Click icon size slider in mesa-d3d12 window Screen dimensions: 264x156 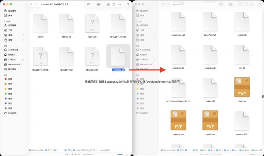tap(124, 154)
